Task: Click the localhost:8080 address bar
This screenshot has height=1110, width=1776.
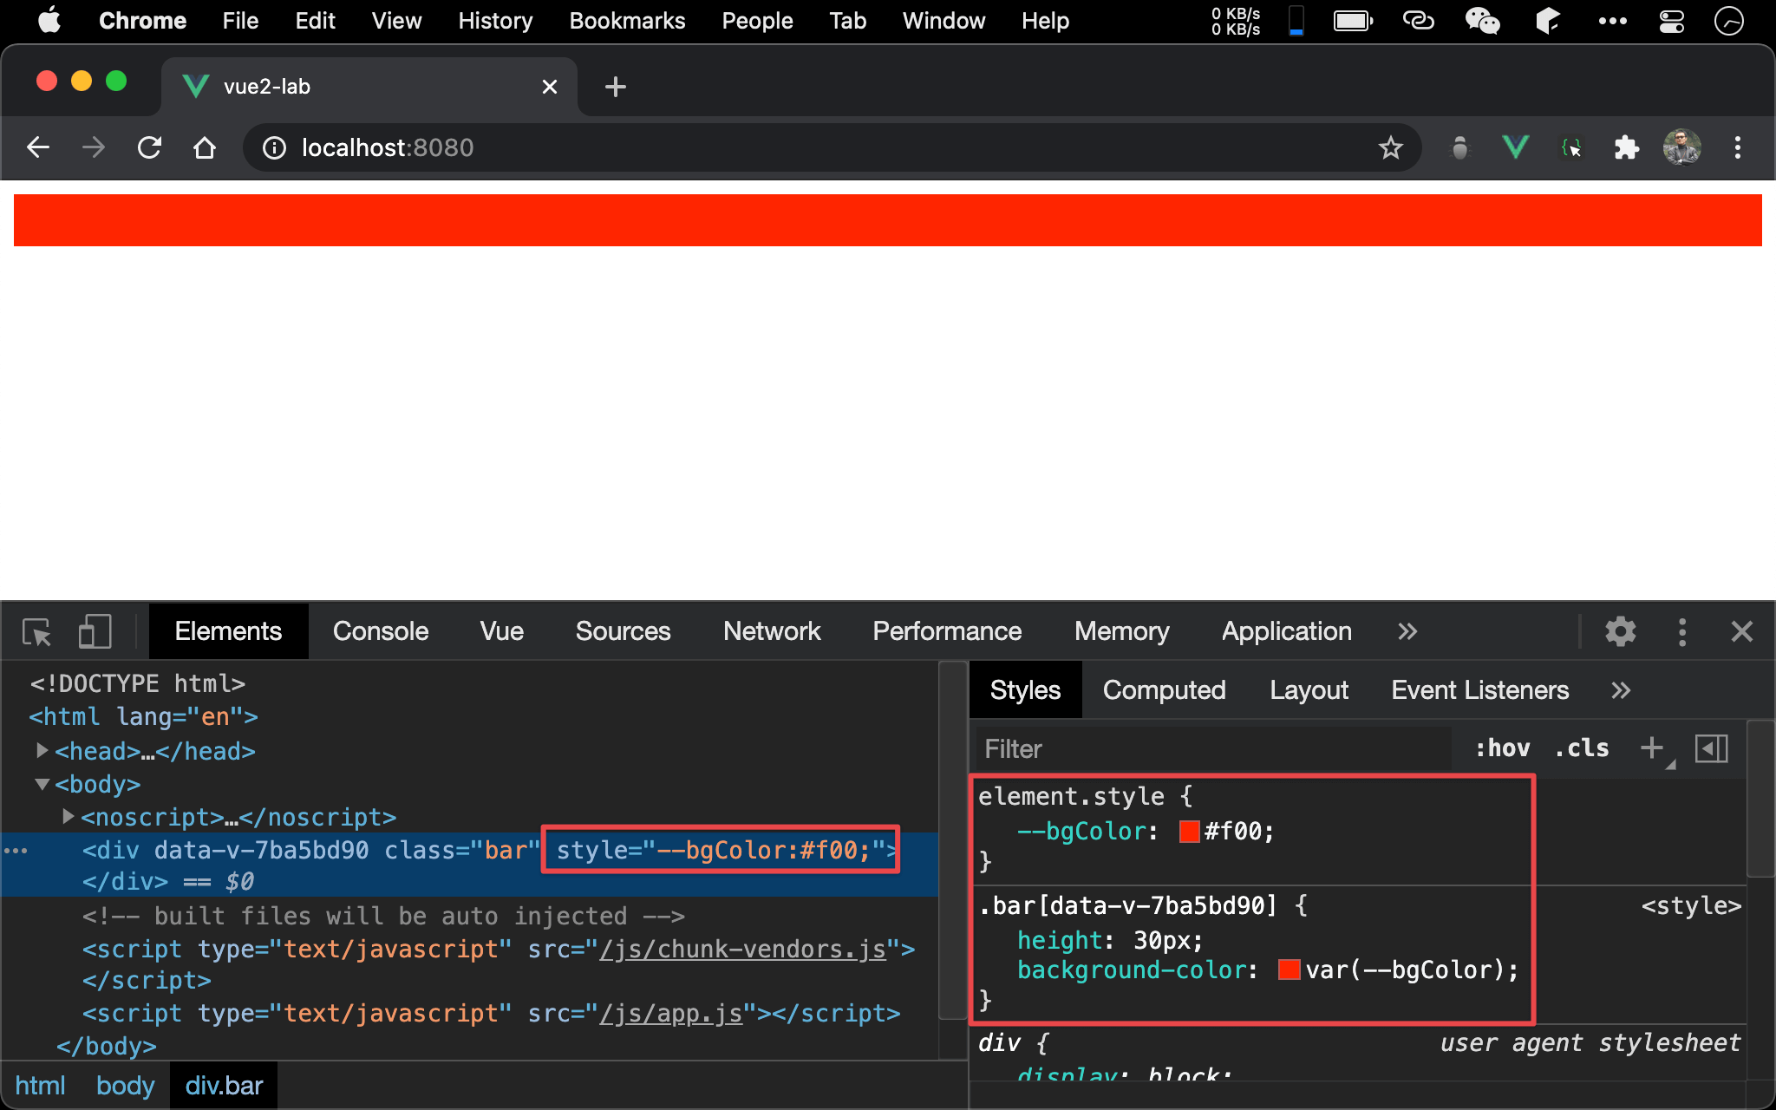Action: click(x=832, y=147)
